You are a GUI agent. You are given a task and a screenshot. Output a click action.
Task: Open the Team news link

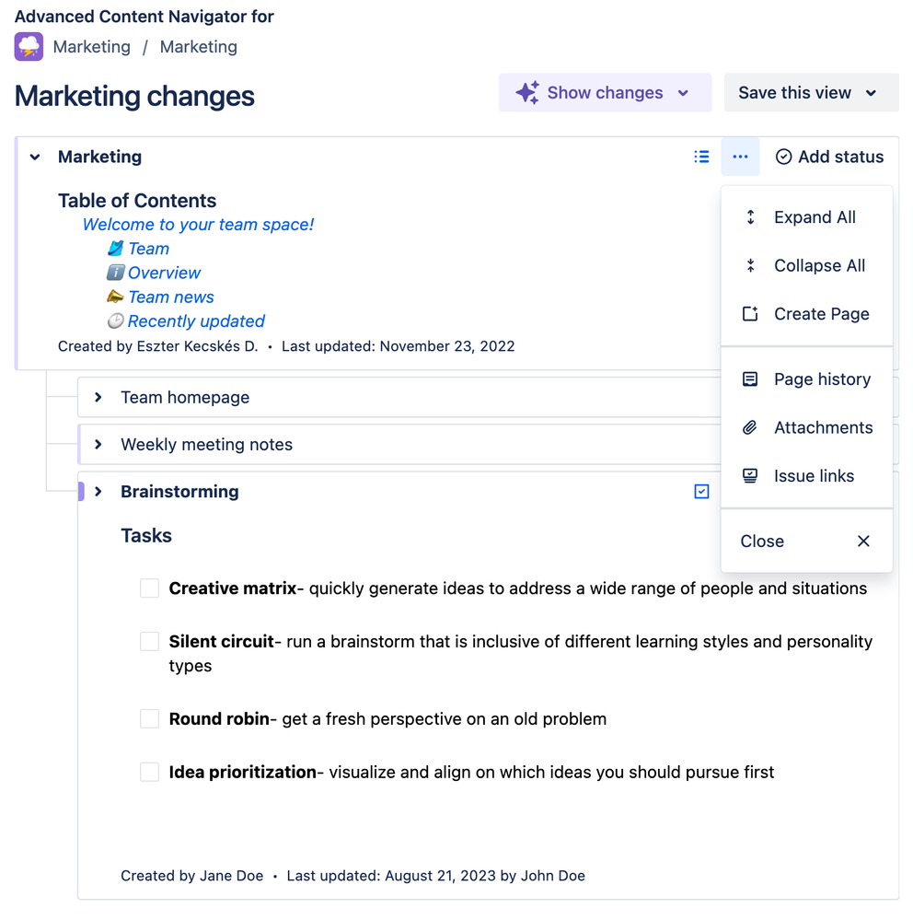click(170, 297)
